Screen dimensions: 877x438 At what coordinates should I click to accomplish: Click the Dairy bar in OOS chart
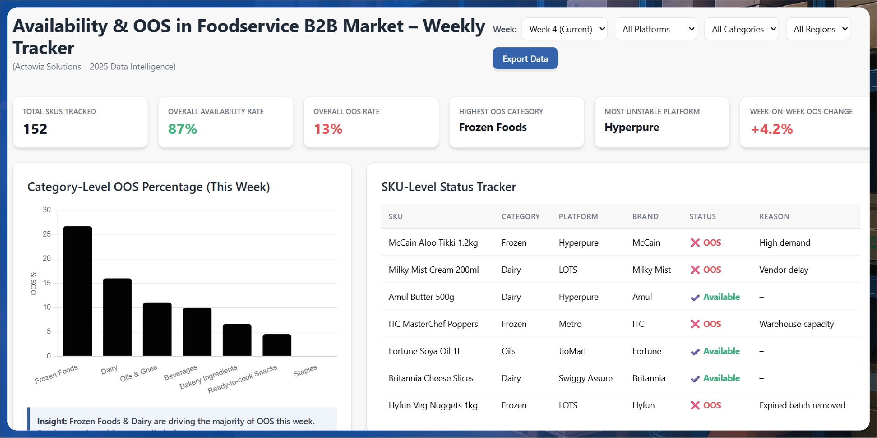117,317
